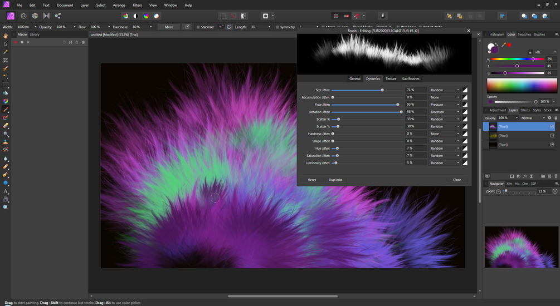560x306 pixels.
Task: Uncheck visibility of the top Pixel layer
Action: 552,127
